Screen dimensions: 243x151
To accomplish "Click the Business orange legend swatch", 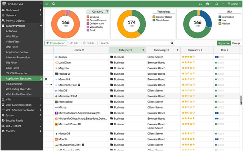I will (x=88, y=17).
